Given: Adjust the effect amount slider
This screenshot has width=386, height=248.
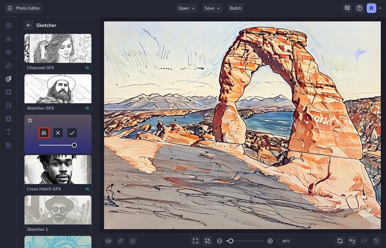Looking at the screenshot, I should [58, 145].
